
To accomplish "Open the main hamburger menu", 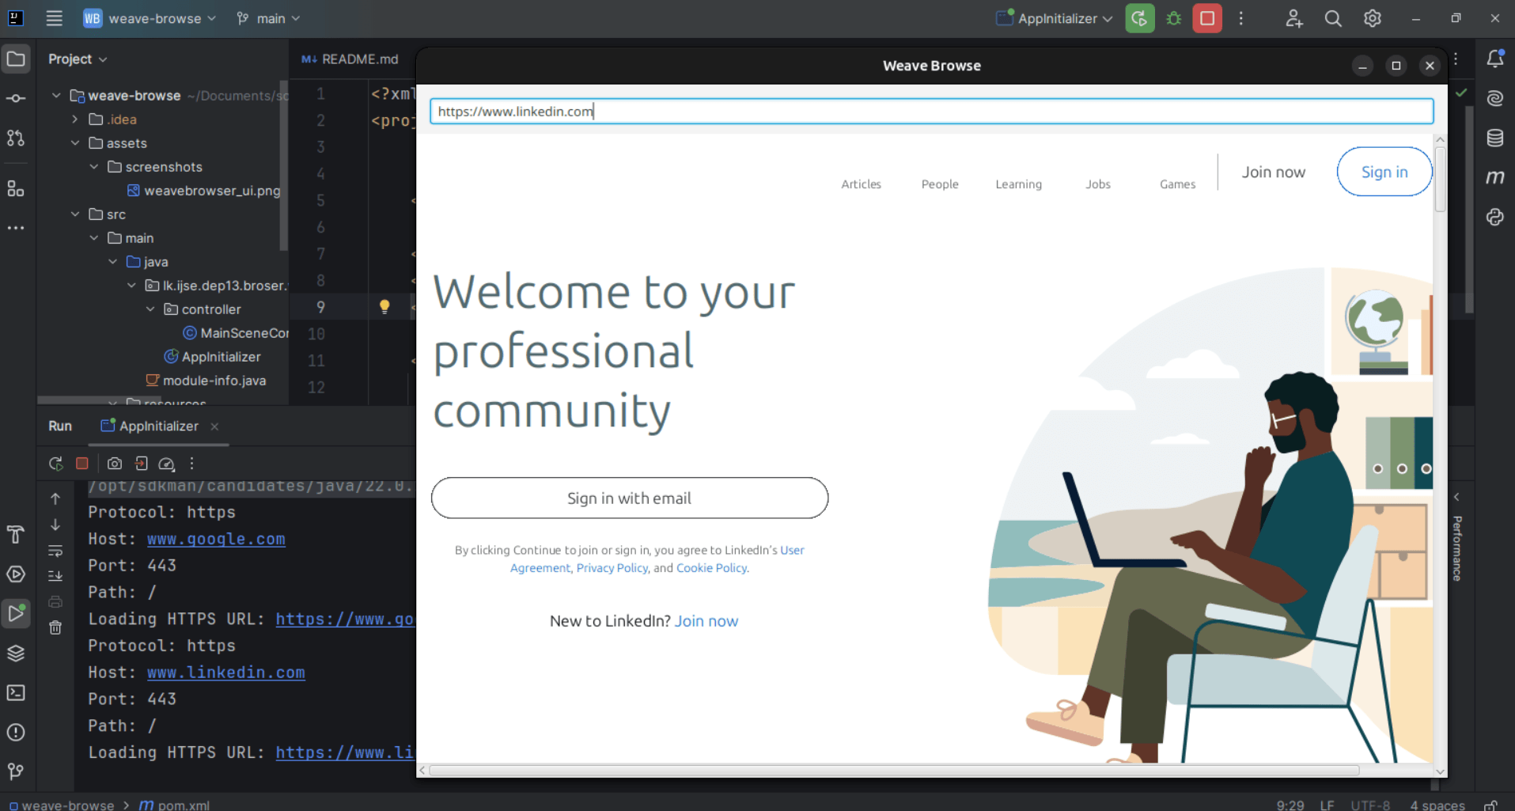I will [54, 18].
